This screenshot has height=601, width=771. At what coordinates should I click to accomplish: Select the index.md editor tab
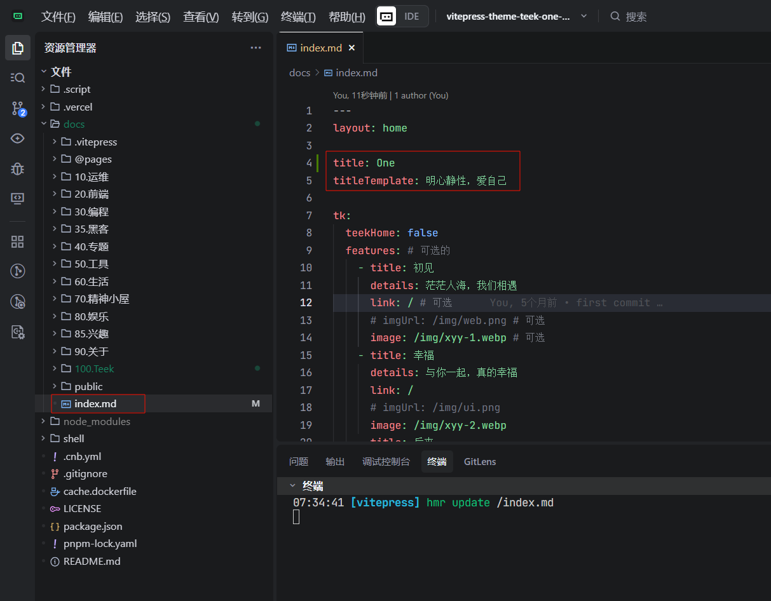coord(320,48)
